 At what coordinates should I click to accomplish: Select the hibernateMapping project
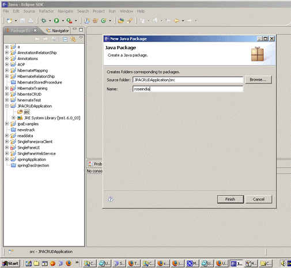pos(32,70)
